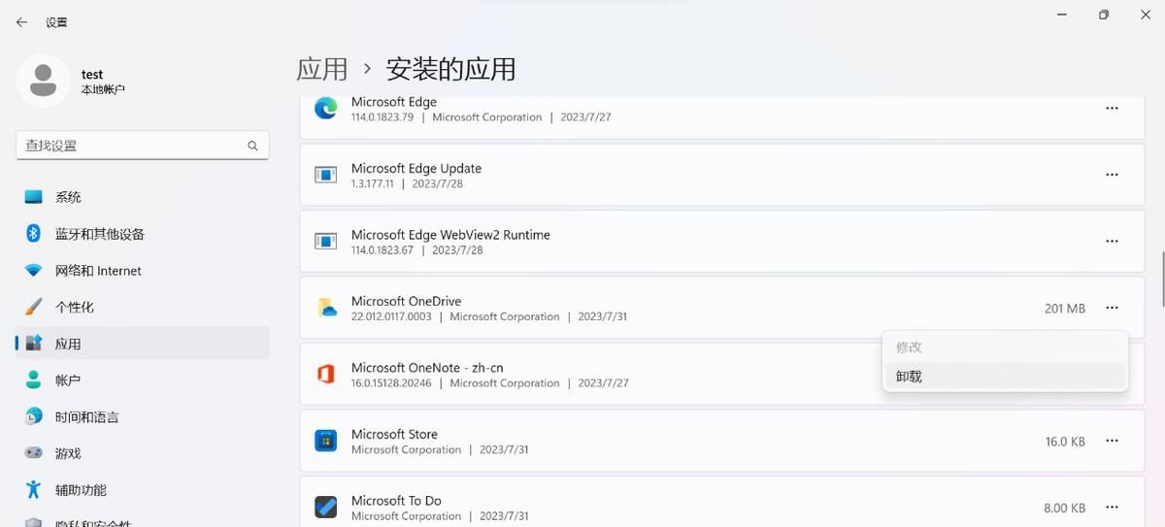This screenshot has width=1165, height=527.
Task: Click the Microsoft Edge Update icon
Action: [x=325, y=175]
